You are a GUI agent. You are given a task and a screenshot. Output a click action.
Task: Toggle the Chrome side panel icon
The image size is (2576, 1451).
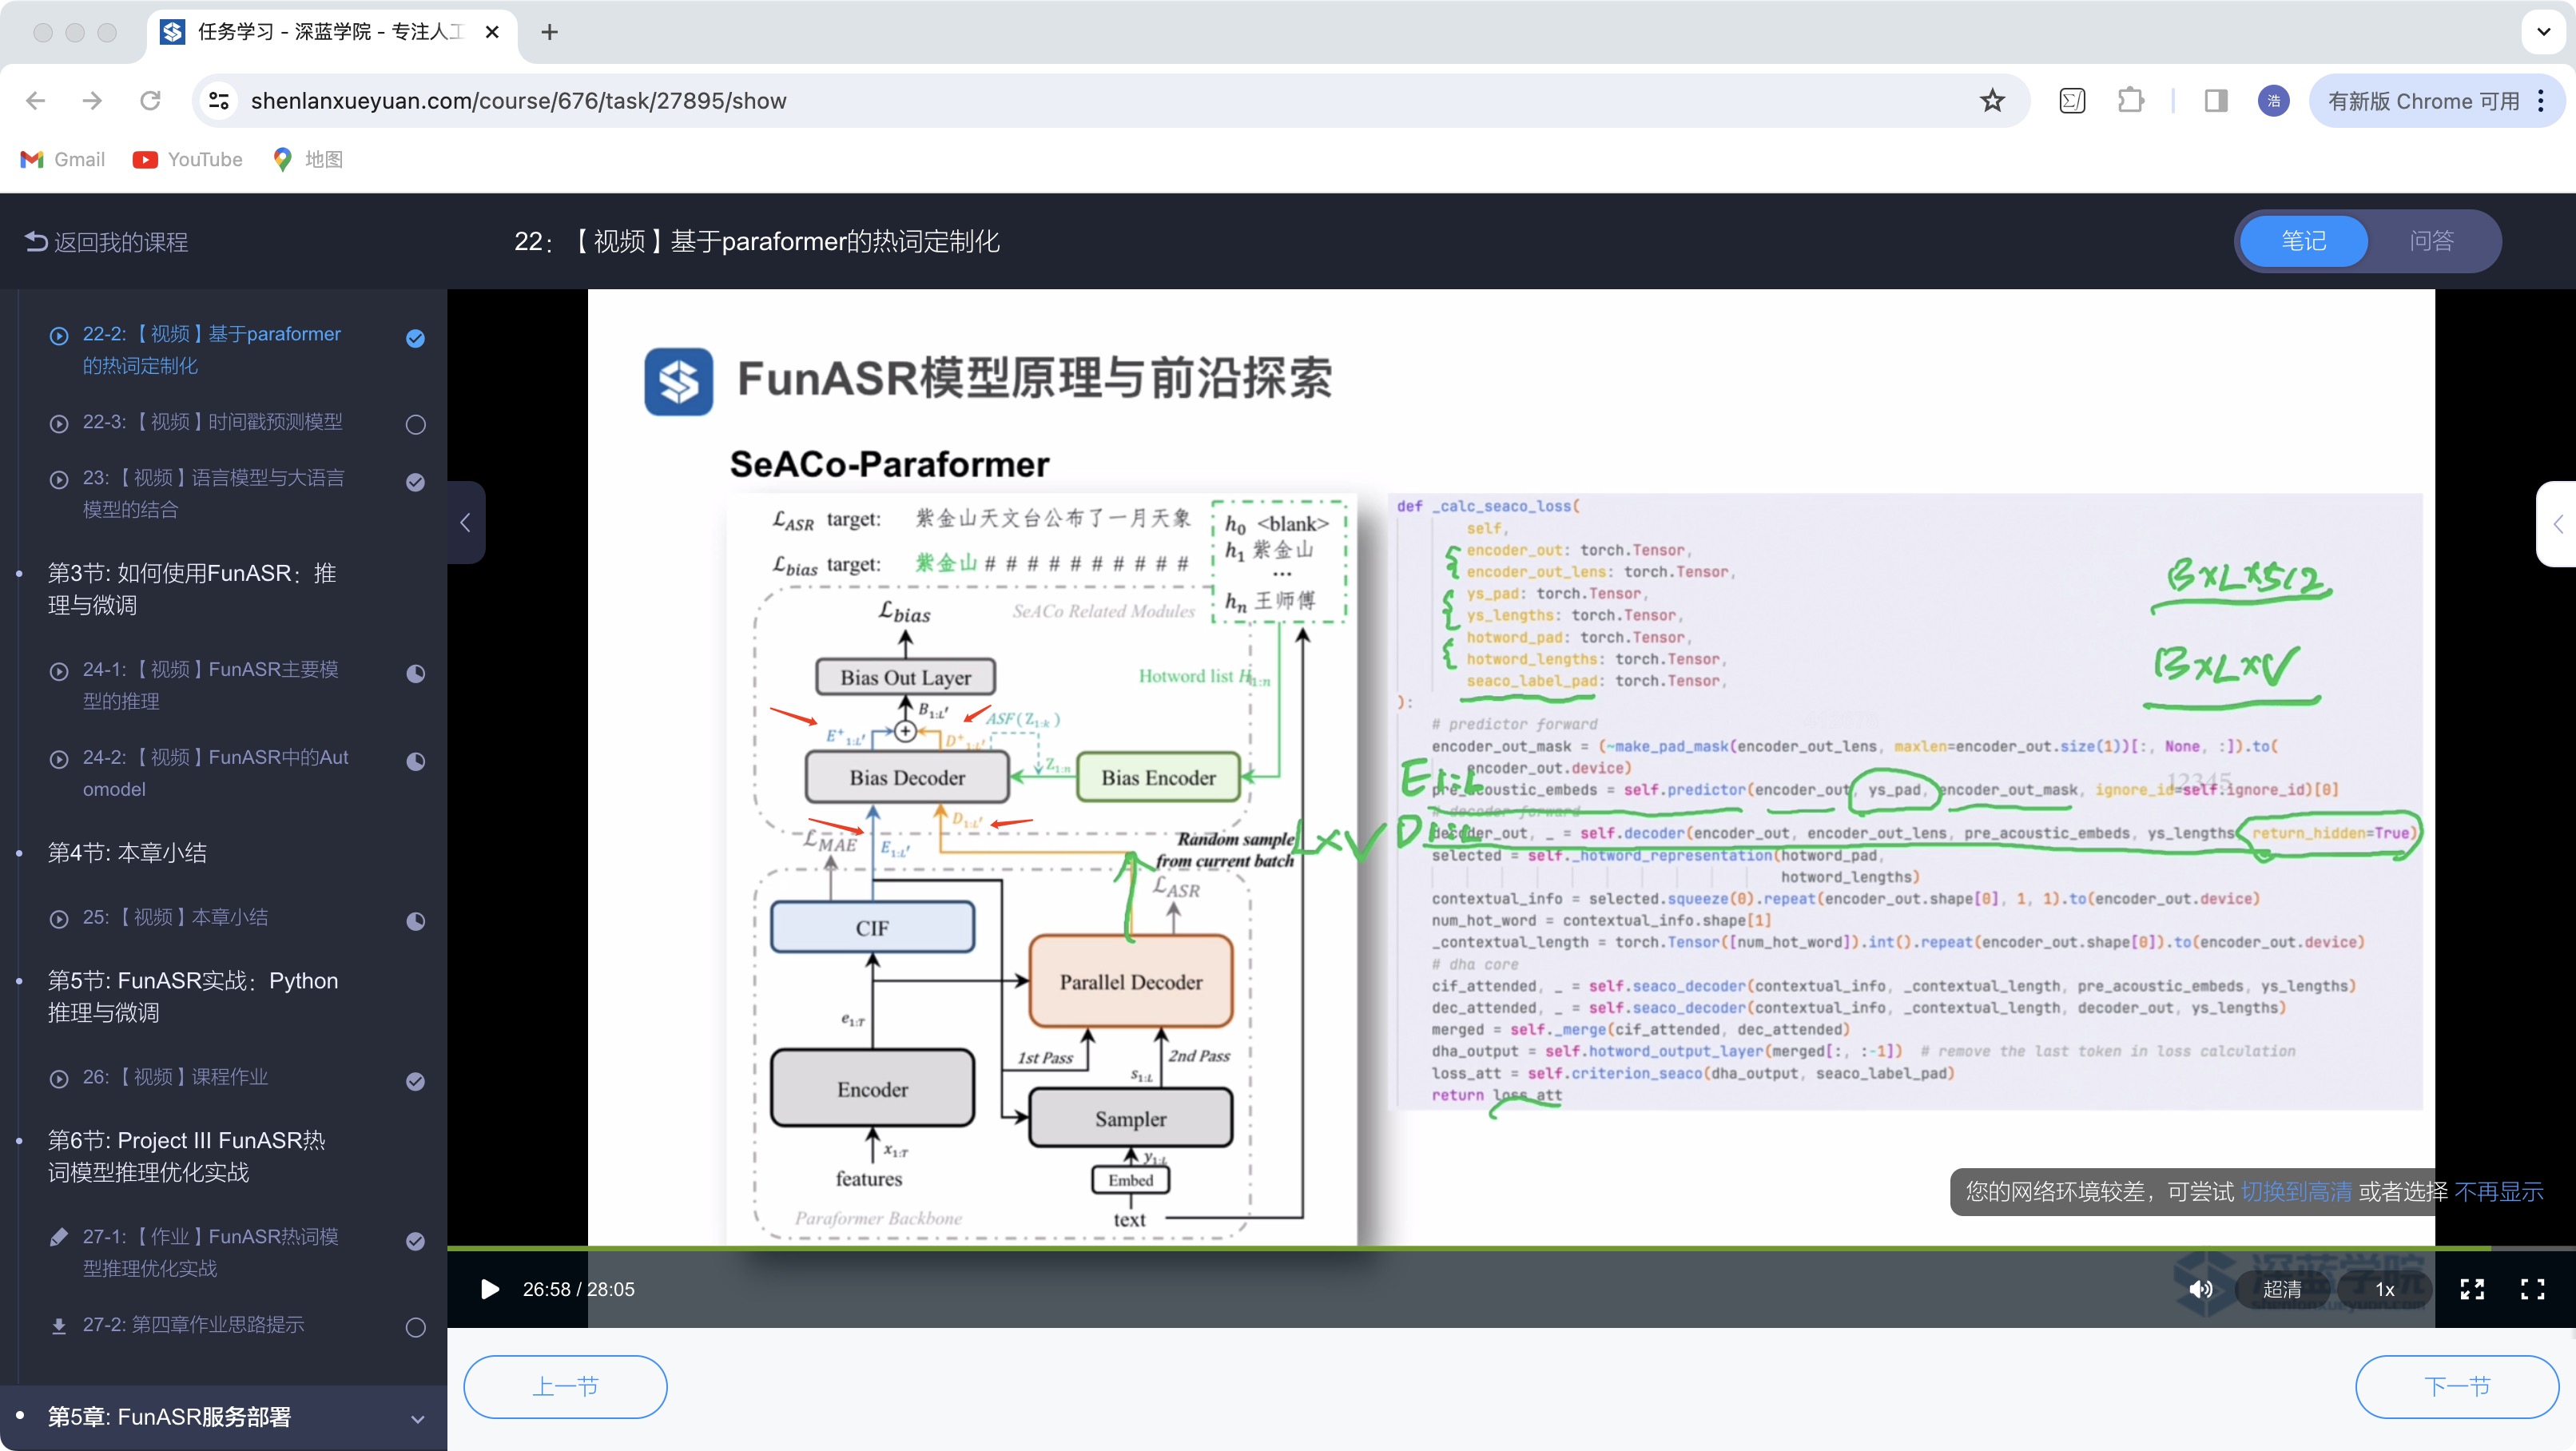click(2215, 101)
